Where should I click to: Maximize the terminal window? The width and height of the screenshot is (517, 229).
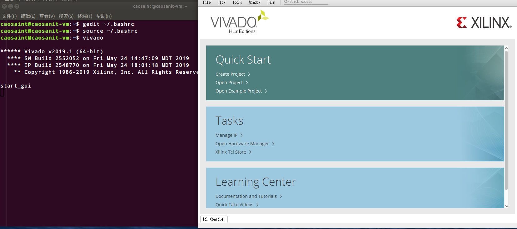pos(17,6)
